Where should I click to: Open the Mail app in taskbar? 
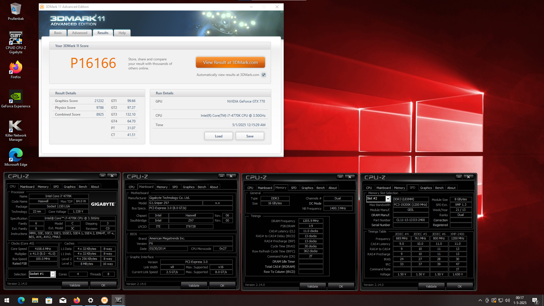[63, 300]
